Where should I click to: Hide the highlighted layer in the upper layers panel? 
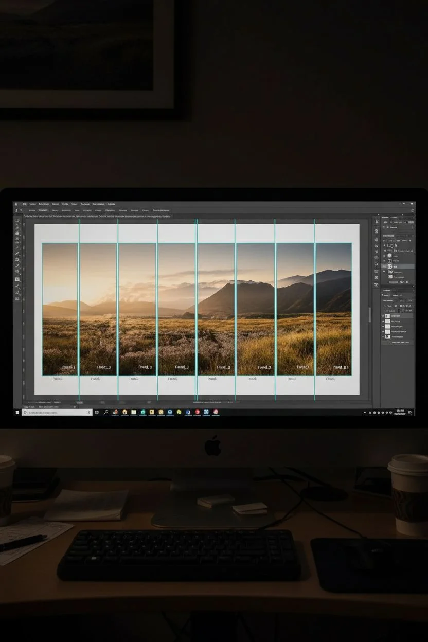coord(384,266)
